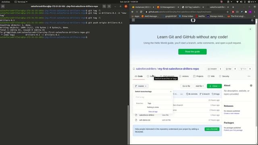Open the Wiki tab
This screenshot has height=145, width=258.
coord(211,76)
